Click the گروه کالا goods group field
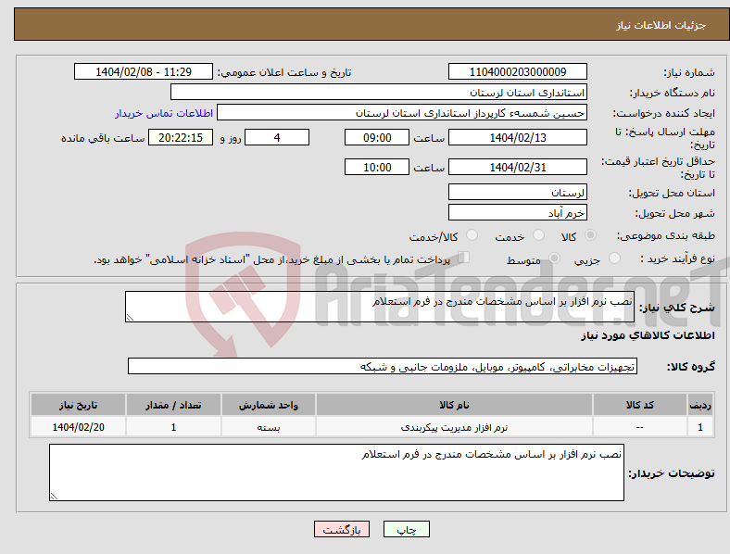This screenshot has width=730, height=554. [x=383, y=366]
